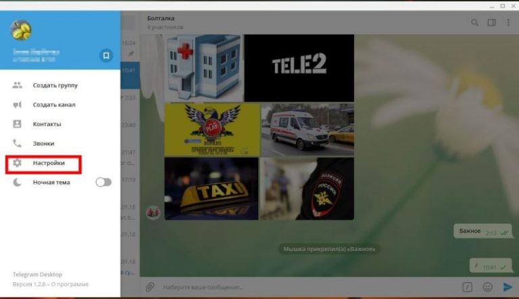Click the Важное message bubble
The image size is (519, 299).
point(483,231)
